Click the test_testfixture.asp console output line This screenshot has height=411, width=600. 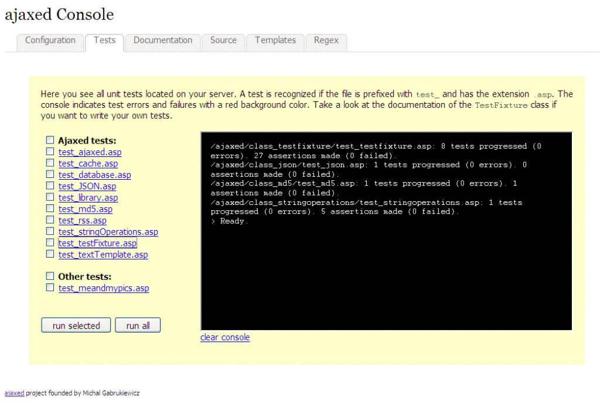pyautogui.click(x=376, y=151)
